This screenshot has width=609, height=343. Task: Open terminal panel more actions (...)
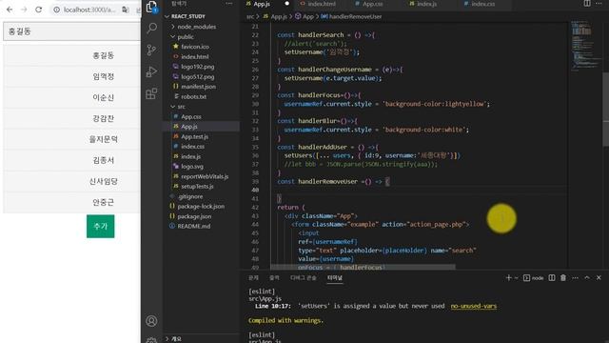[x=575, y=277]
